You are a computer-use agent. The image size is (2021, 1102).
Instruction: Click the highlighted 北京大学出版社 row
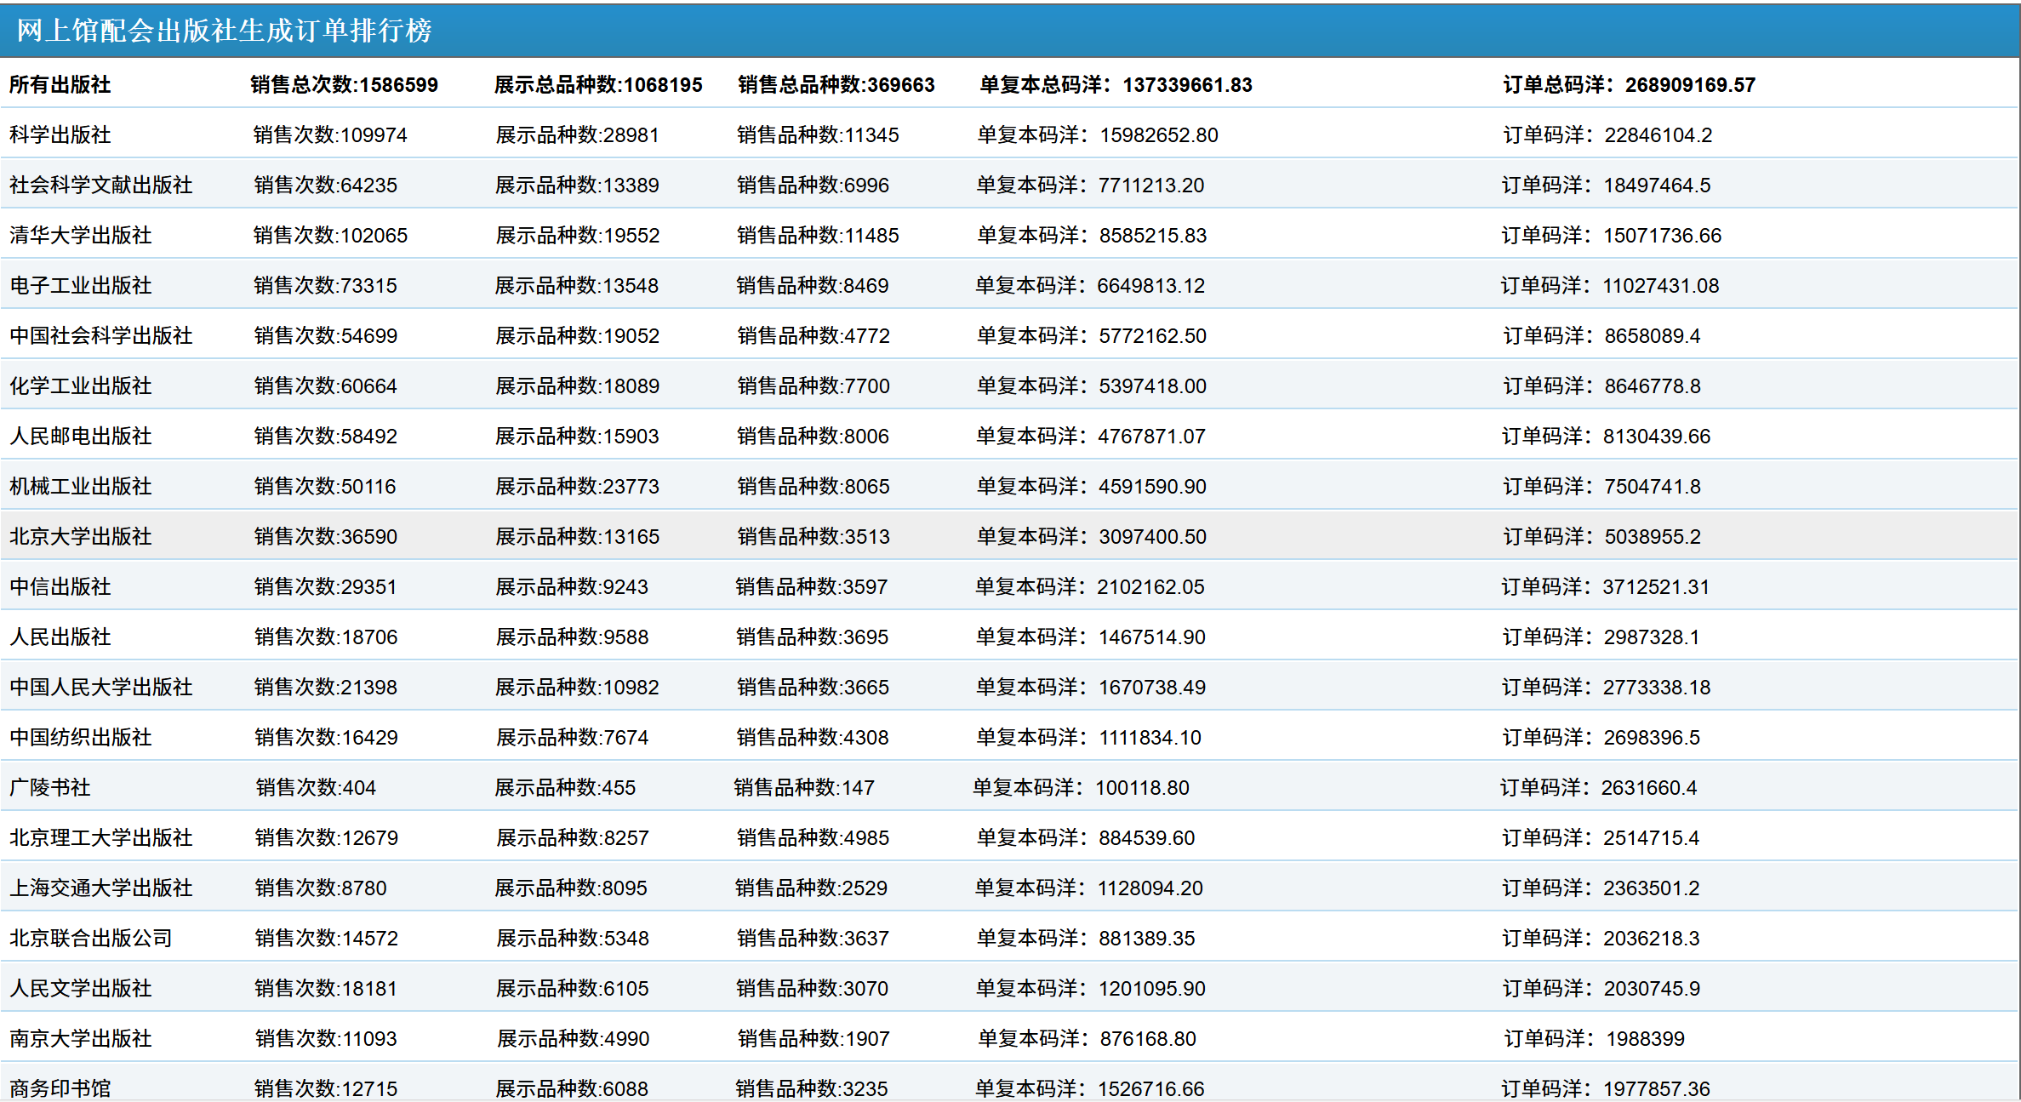[81, 536]
